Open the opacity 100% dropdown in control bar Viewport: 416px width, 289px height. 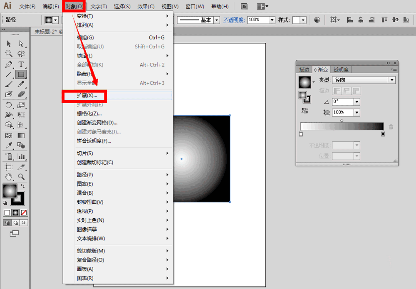click(272, 20)
